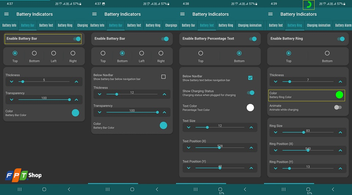The image size is (352, 195).
Task: Turn off Show Charging Status switch
Action: coord(250,93)
